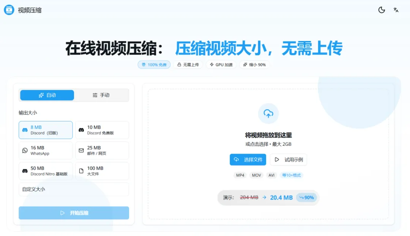Viewport: 410px width, 236px height.
Task: Click the 视频压缩 site title
Action: [30, 10]
